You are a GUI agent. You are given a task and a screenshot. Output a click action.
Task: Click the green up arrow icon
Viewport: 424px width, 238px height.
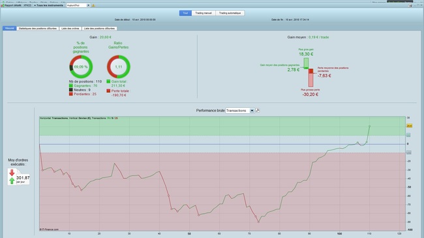pyautogui.click(x=12, y=181)
